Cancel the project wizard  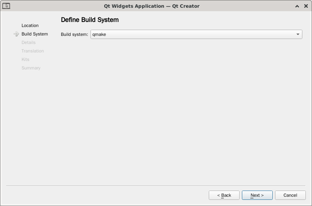(x=290, y=195)
